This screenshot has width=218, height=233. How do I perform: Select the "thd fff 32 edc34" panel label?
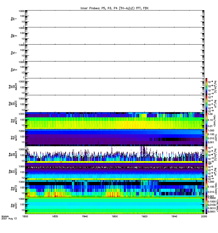13,87
